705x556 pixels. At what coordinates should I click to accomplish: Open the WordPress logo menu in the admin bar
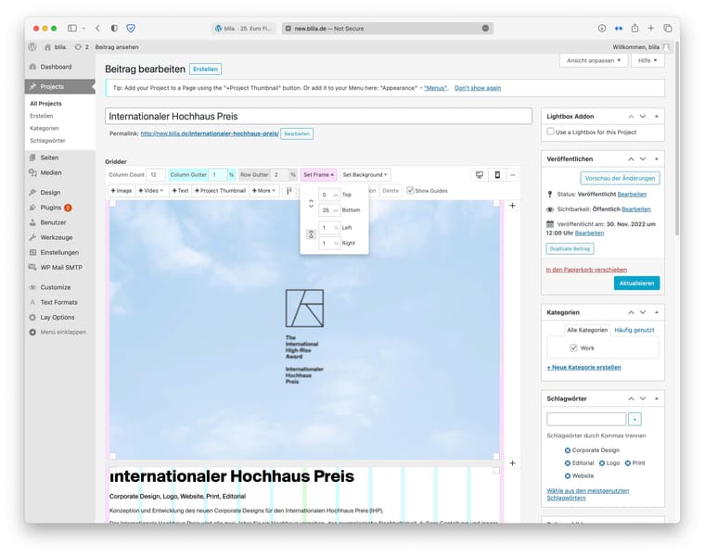click(x=33, y=46)
